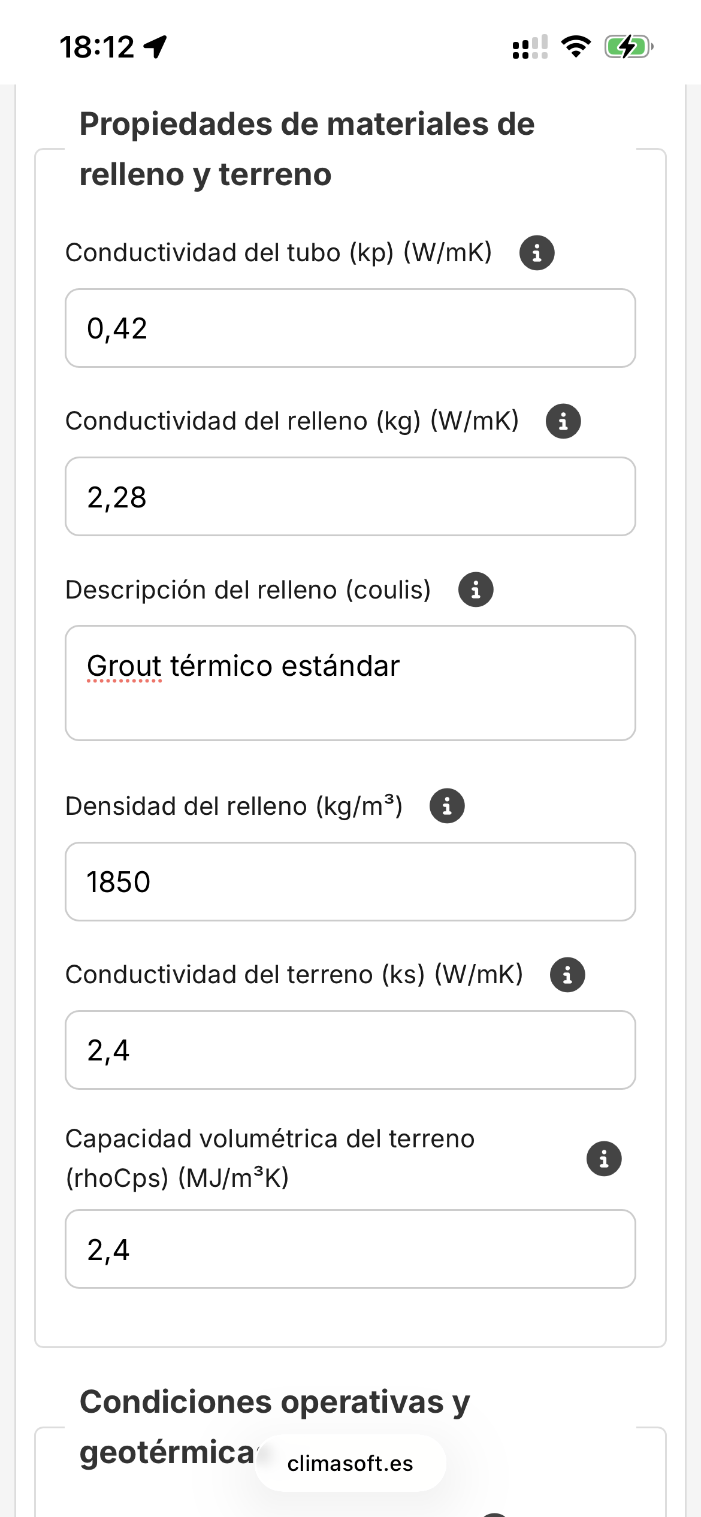Tap the Condiciones operativas section heading
The width and height of the screenshot is (701, 1517).
[275, 1427]
